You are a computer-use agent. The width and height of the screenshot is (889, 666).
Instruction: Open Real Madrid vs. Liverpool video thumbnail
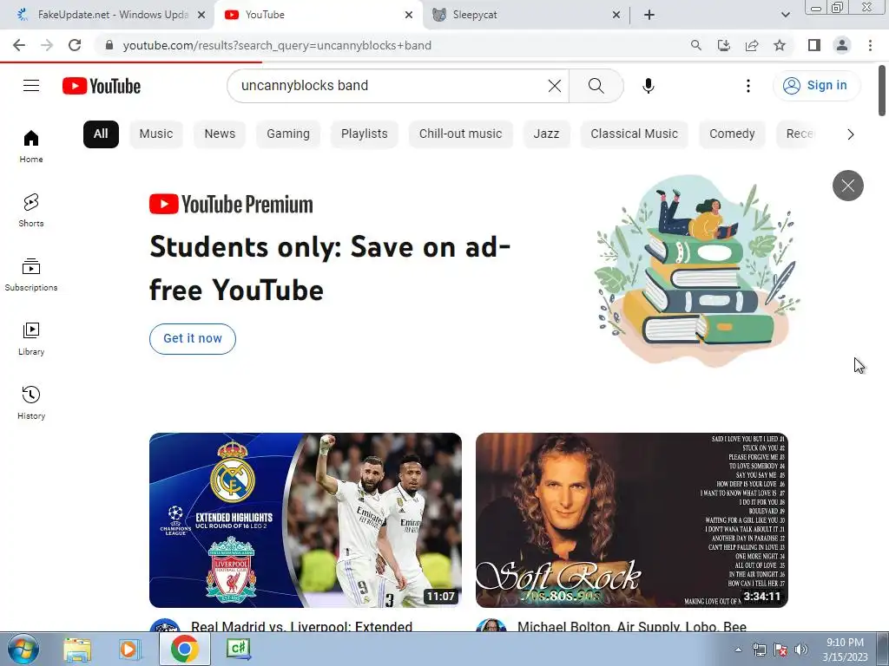(x=305, y=520)
